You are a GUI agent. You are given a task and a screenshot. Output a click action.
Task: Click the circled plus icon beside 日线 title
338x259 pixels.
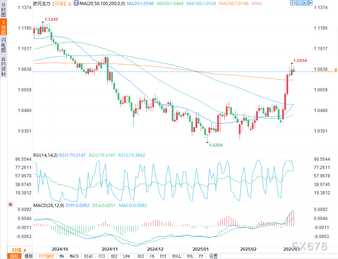coord(69,3)
